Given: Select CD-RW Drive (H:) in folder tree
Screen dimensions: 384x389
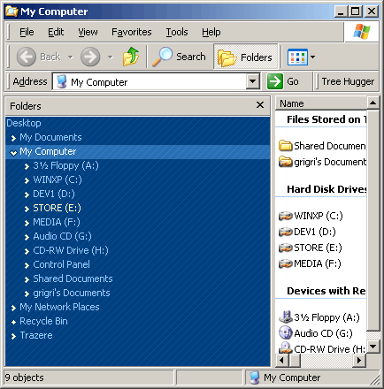Looking at the screenshot, I should [71, 250].
